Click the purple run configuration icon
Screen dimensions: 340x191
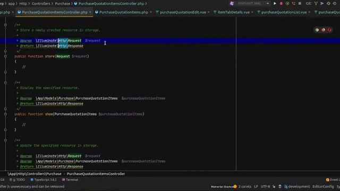232,4
